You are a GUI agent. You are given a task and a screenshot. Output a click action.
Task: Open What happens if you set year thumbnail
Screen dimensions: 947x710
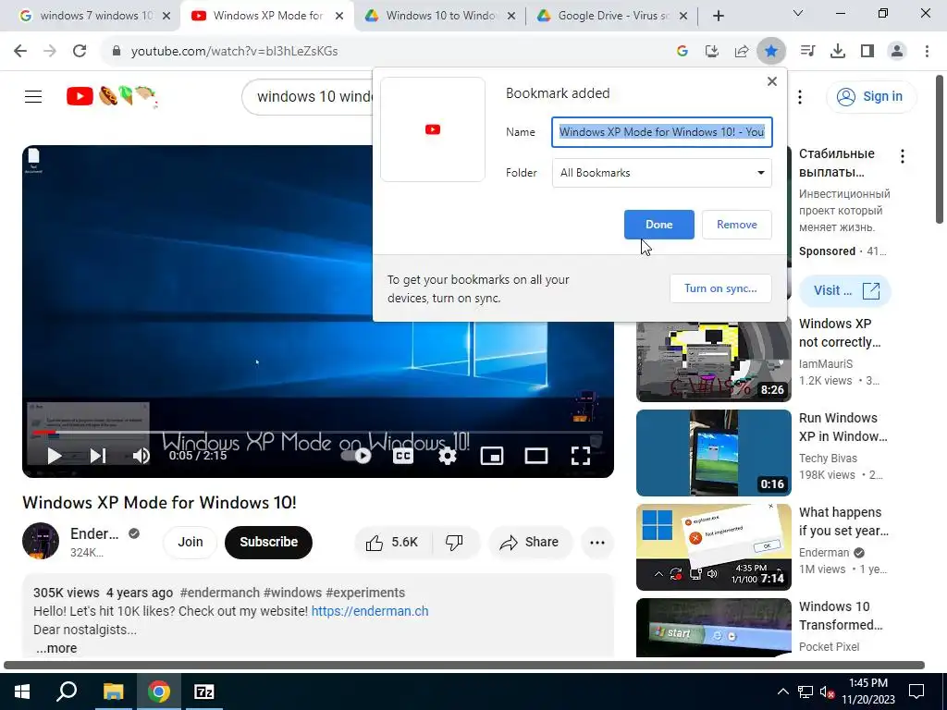pos(713,547)
